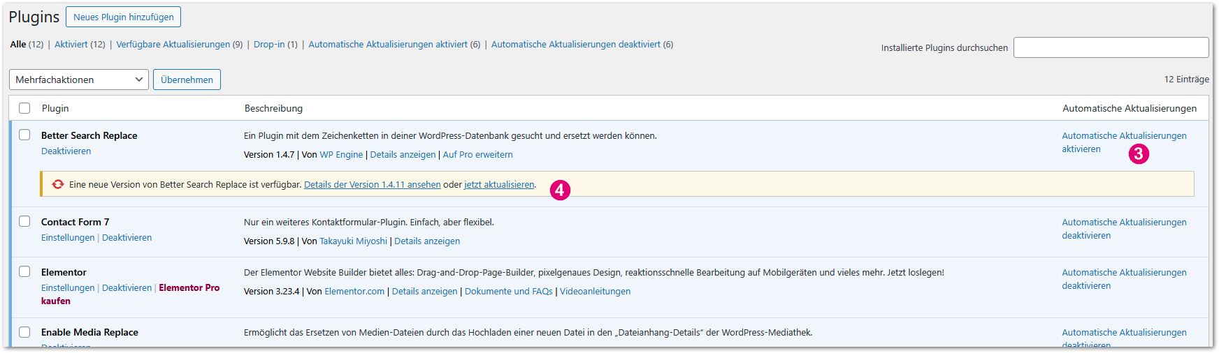The height and width of the screenshot is (353, 1219).
Task: Tick the select-all checkbox in the Plugin header
Action: 24,108
